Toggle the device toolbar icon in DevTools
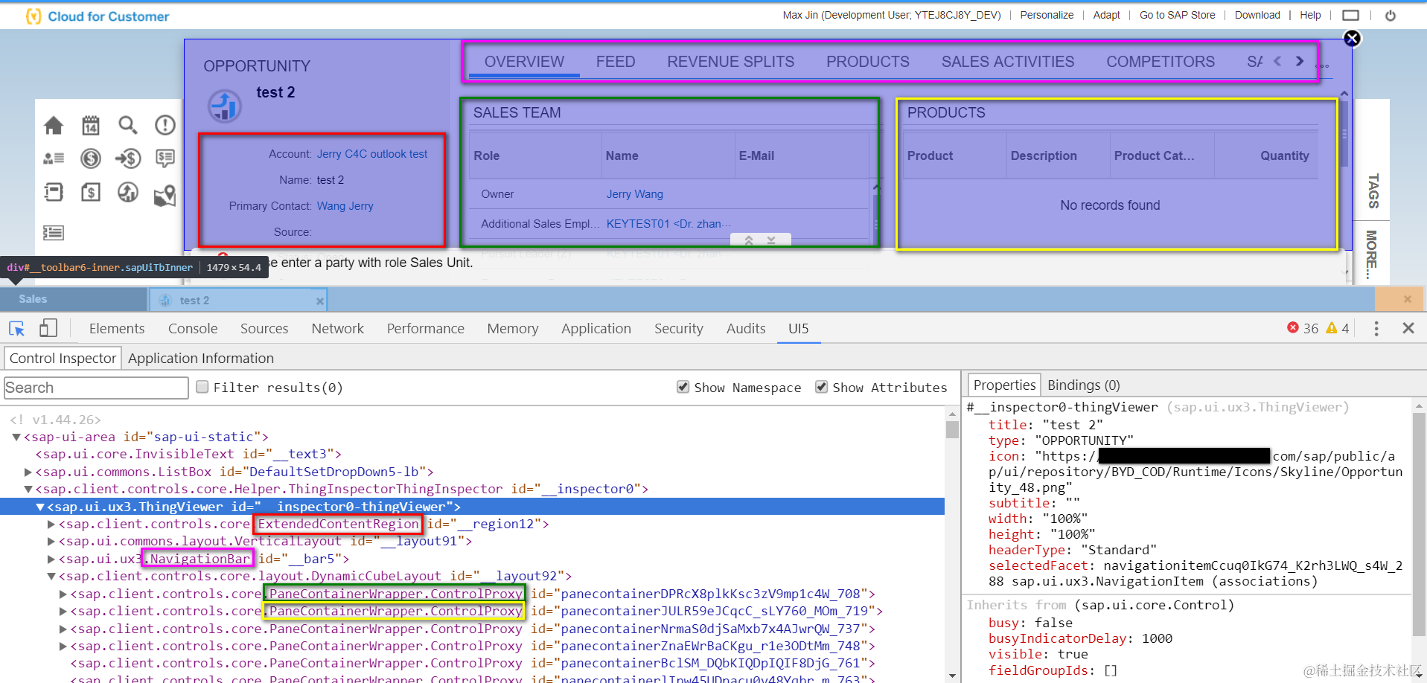Image resolution: width=1427 pixels, height=683 pixels. (48, 328)
